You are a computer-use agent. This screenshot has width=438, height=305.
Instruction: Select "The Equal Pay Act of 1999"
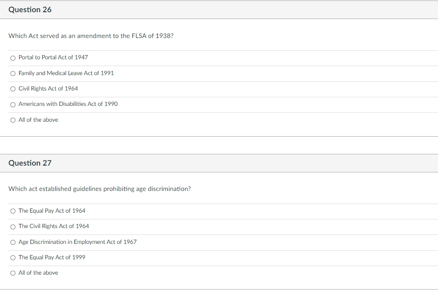coord(13,257)
